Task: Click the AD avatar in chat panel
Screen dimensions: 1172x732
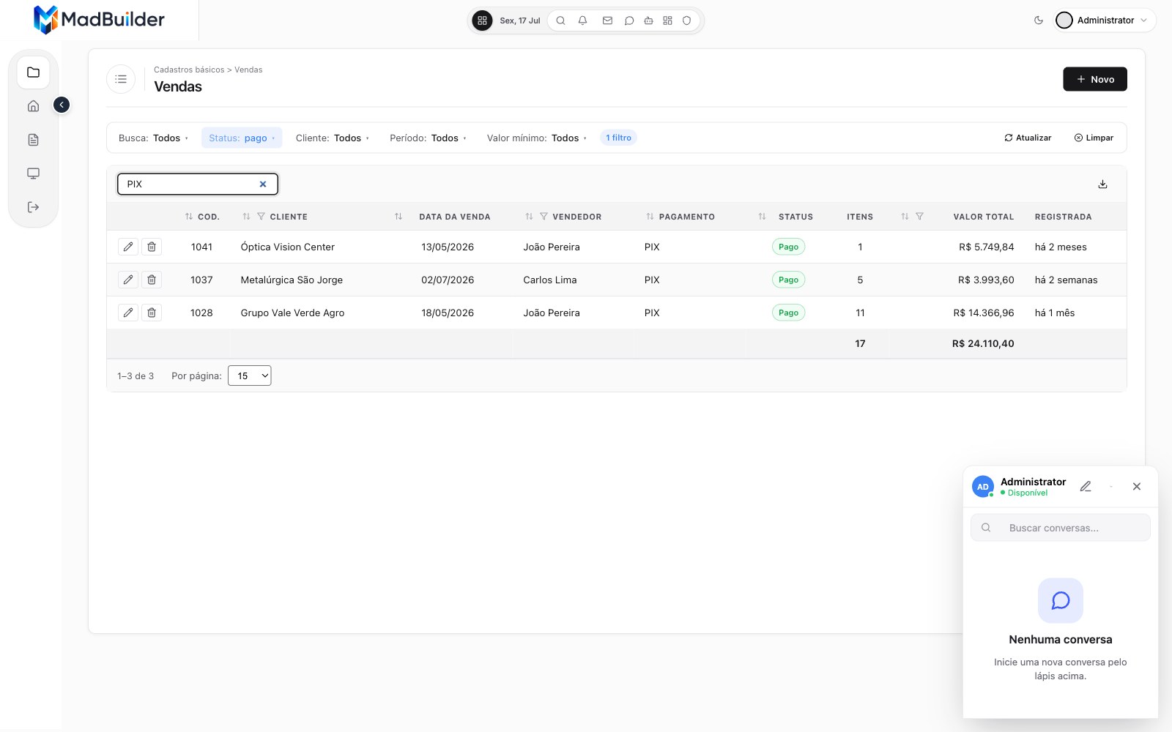Action: [983, 487]
